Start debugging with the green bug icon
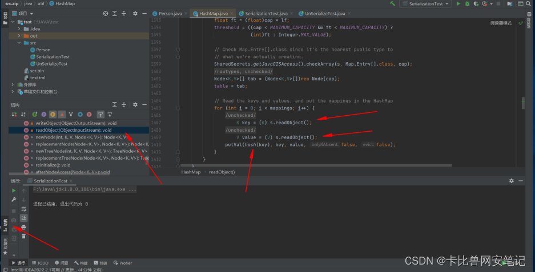The width and height of the screenshot is (535, 272). point(467,4)
